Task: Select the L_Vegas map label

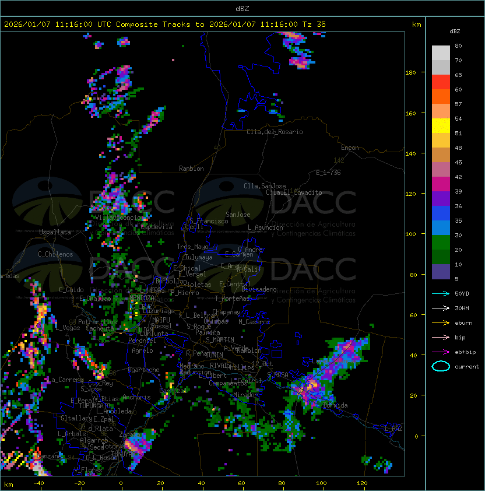Action: [68, 328]
